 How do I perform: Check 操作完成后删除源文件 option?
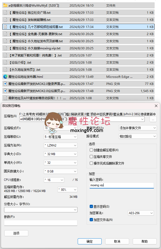91,163
